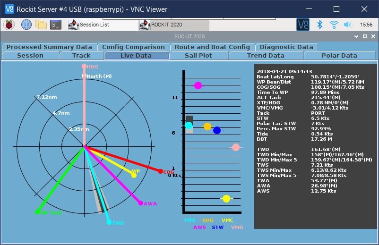Viewport: 379px width, 245px height.
Task: Select the Sail Plot tab
Action: click(x=198, y=55)
